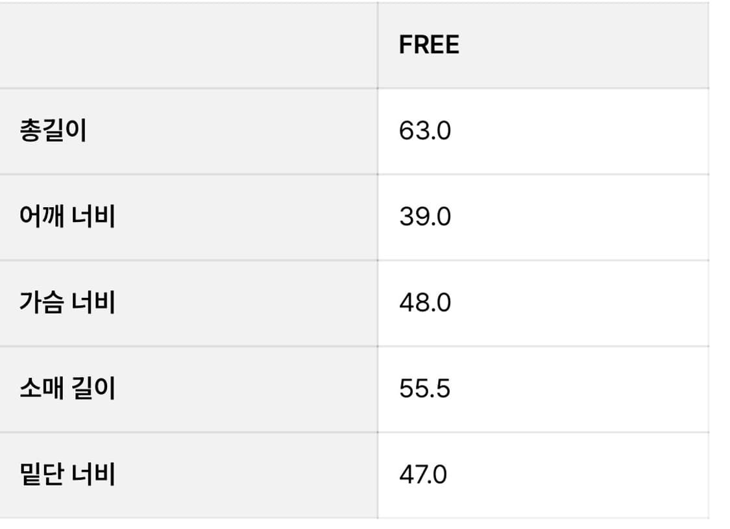Select the 총길이 row label
Image resolution: width=730 pixels, height=529 pixels.
click(x=53, y=131)
